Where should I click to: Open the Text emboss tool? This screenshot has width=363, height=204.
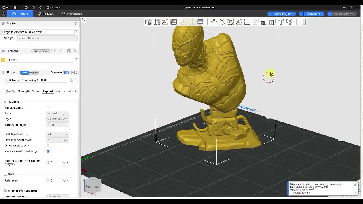[281, 22]
